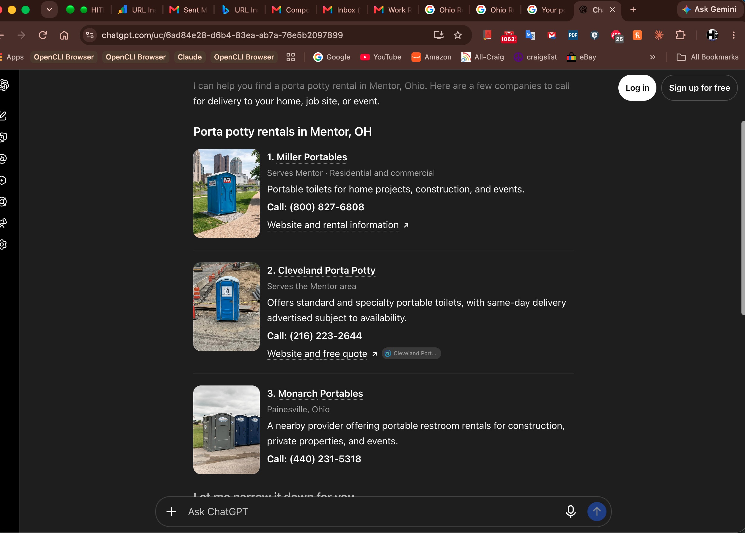The height and width of the screenshot is (533, 745).
Task: Start a new chat with the pencil icon
Action: click(x=3, y=115)
